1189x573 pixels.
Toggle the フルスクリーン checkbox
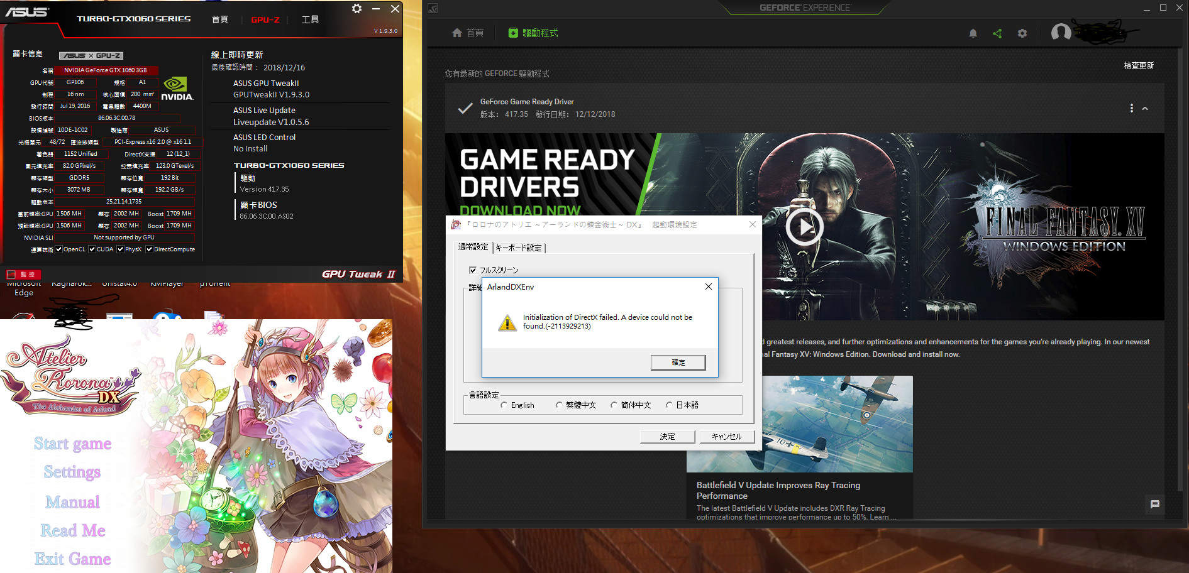[473, 270]
